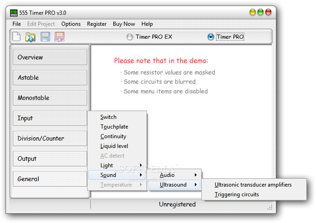Open the File menu
Viewport: 316px width, 223px height.
[x=17, y=24]
